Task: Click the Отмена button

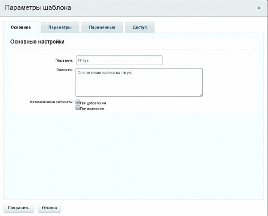Action: (x=49, y=208)
